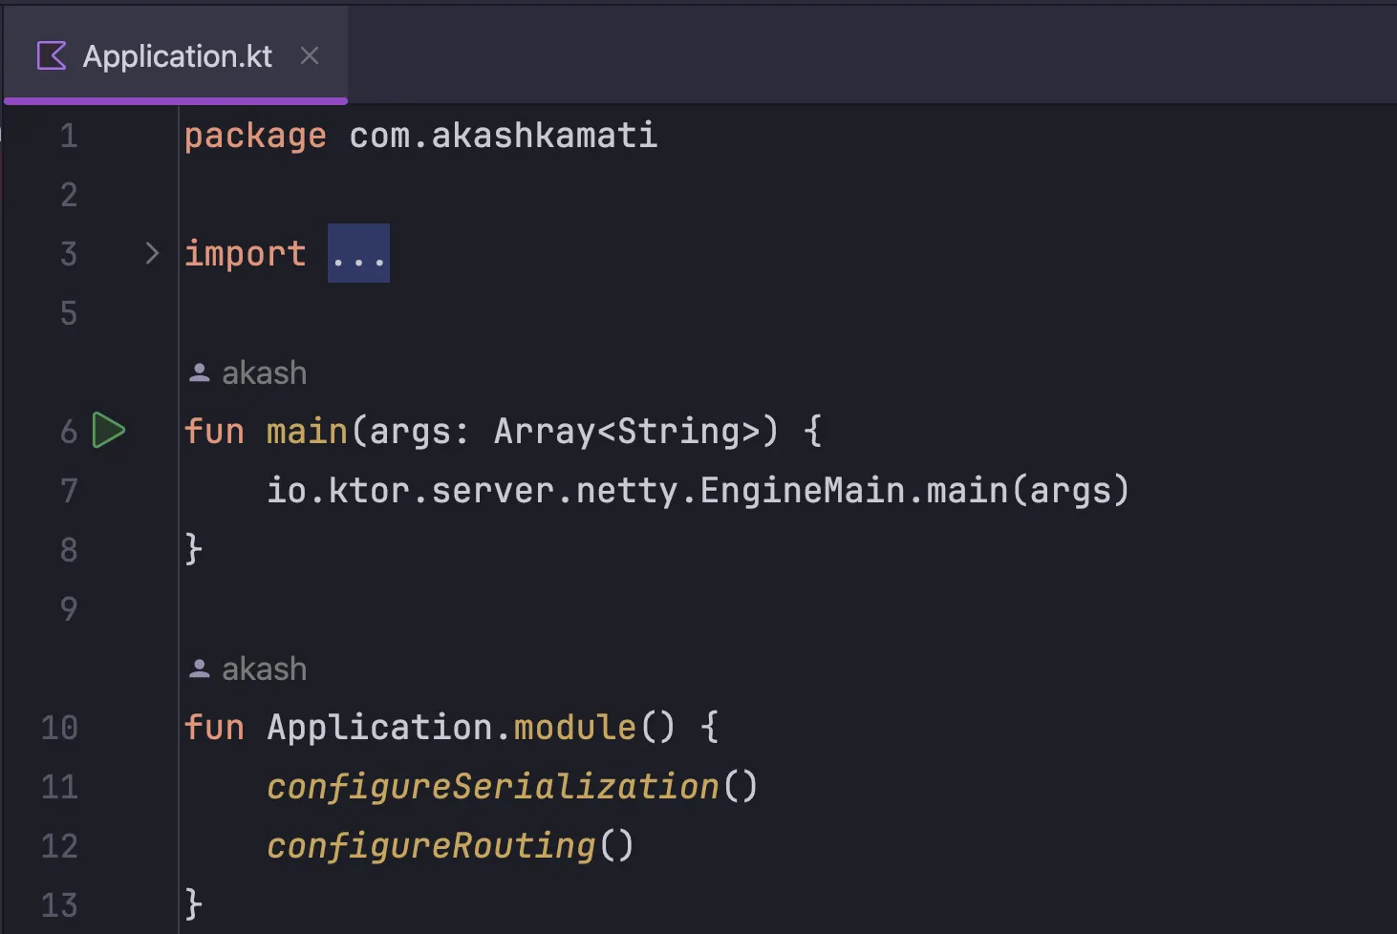Click the Kotlin file icon in the tab
The width and height of the screenshot is (1397, 934).
coord(52,56)
